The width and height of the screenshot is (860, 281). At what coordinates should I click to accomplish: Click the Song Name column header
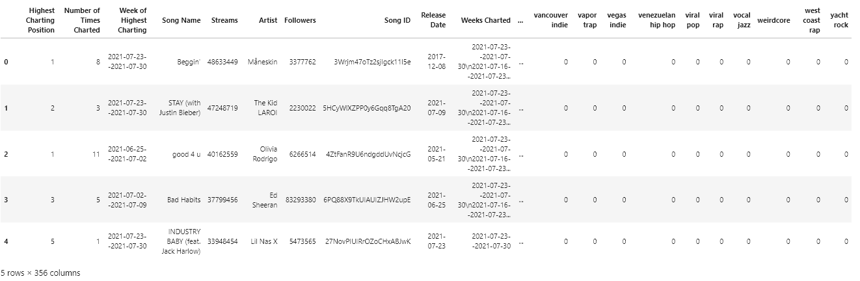point(181,20)
